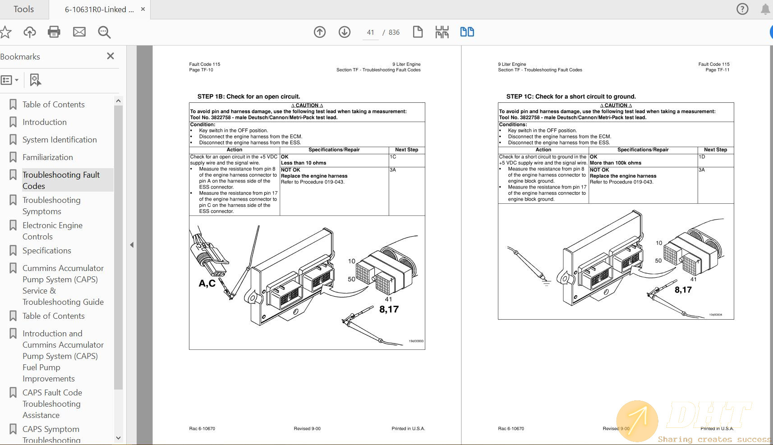
Task: Toggle the two-page view icon
Action: click(467, 32)
